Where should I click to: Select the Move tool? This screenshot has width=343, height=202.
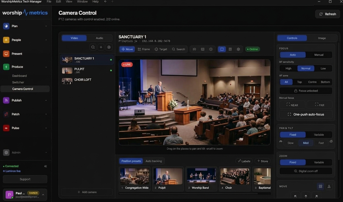(127, 49)
